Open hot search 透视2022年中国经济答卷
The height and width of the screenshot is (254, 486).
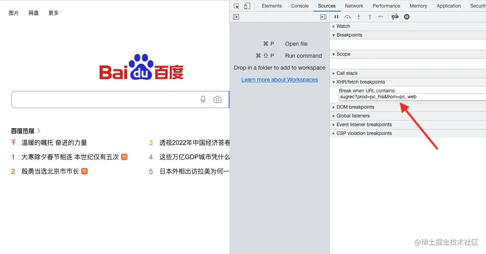[x=194, y=143]
